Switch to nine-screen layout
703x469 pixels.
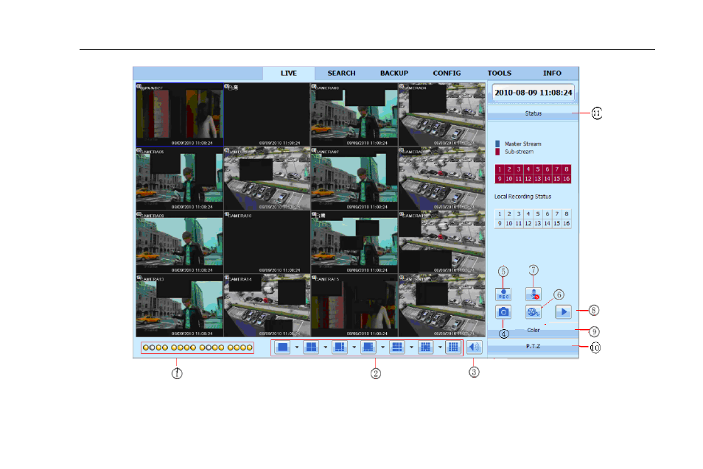[x=396, y=348]
